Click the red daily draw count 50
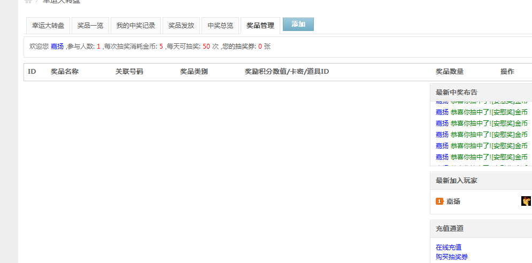 pyautogui.click(x=206, y=47)
